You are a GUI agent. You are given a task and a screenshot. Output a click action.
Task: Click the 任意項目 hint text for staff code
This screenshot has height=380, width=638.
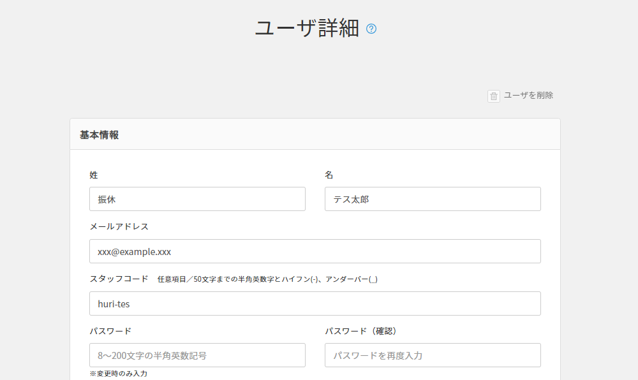tap(267, 280)
